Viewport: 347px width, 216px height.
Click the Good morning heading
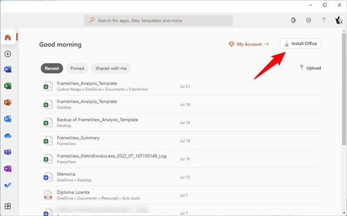coord(60,44)
